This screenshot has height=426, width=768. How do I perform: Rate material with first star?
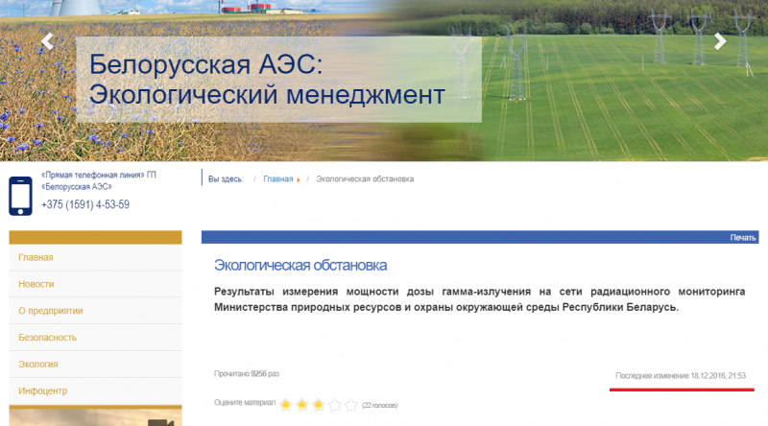pos(286,405)
